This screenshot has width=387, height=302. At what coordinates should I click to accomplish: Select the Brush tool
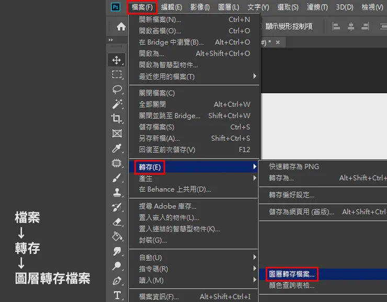(x=117, y=178)
